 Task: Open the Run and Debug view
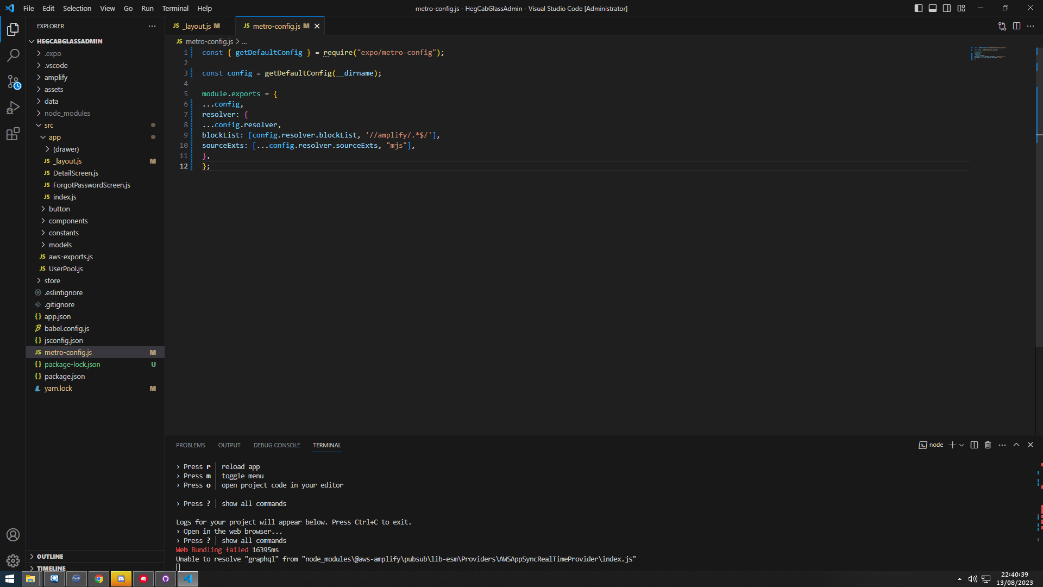[13, 108]
